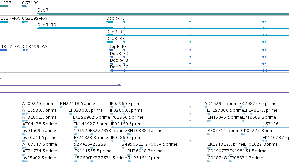This screenshot has width=289, height=163.
Task: Click the EK141927.5prime EST label
Action: click(92, 124)
